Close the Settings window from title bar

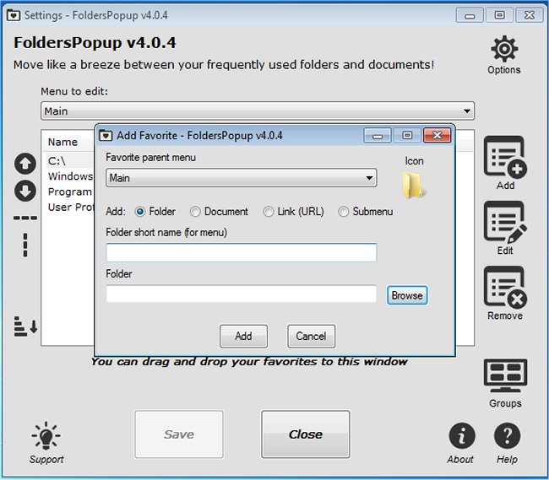point(530,15)
